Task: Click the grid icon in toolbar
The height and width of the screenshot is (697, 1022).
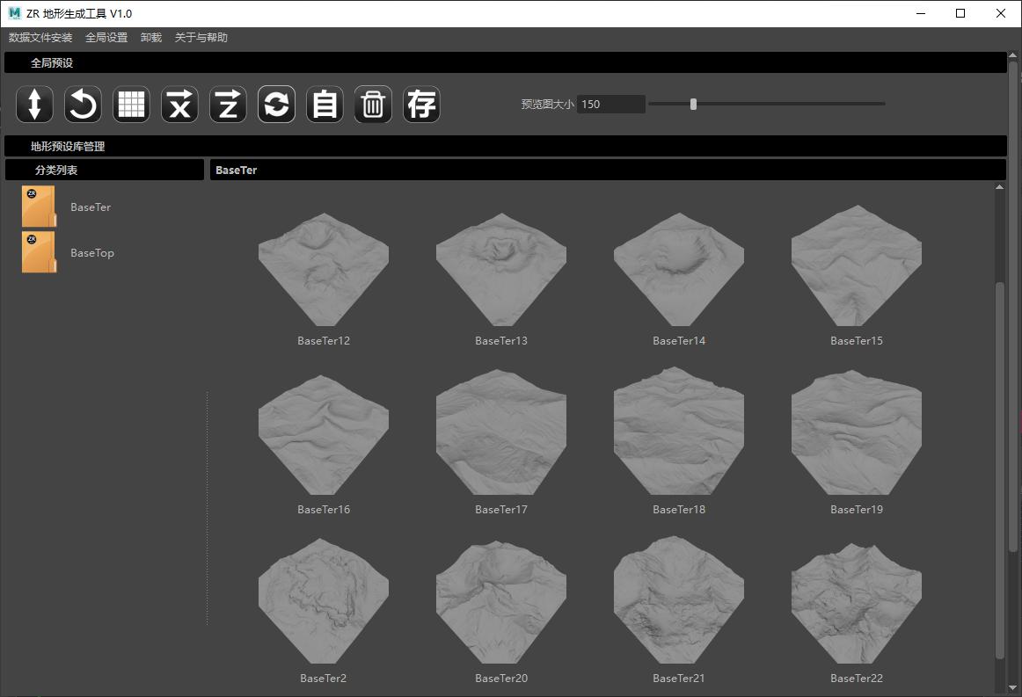Action: point(131,105)
